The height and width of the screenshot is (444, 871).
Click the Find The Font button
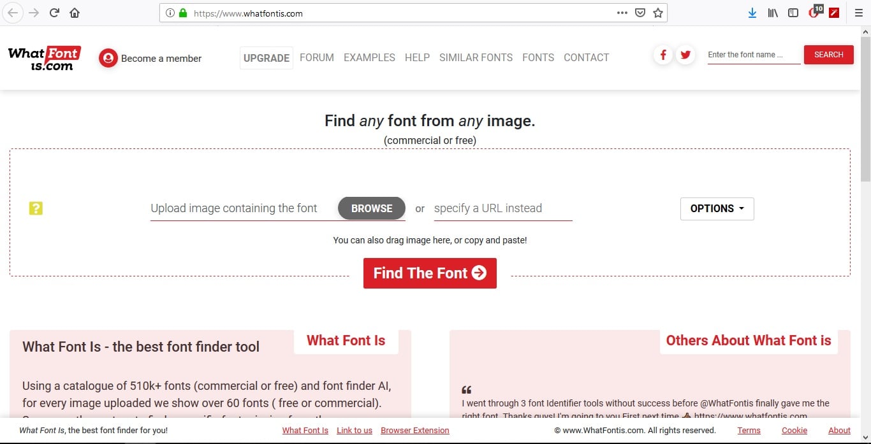click(x=430, y=273)
